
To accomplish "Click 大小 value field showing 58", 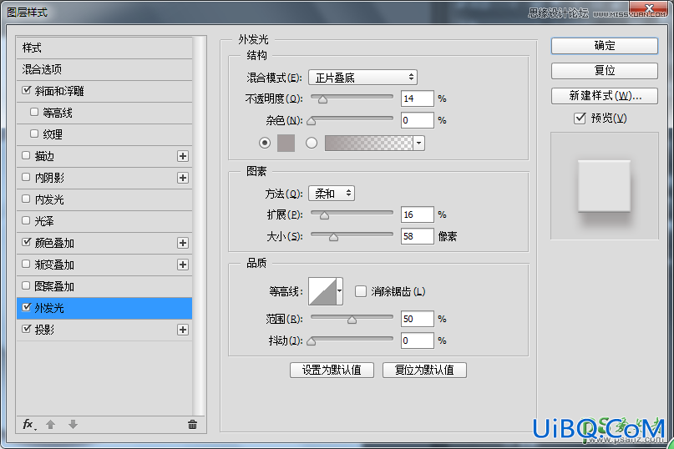I will [418, 236].
